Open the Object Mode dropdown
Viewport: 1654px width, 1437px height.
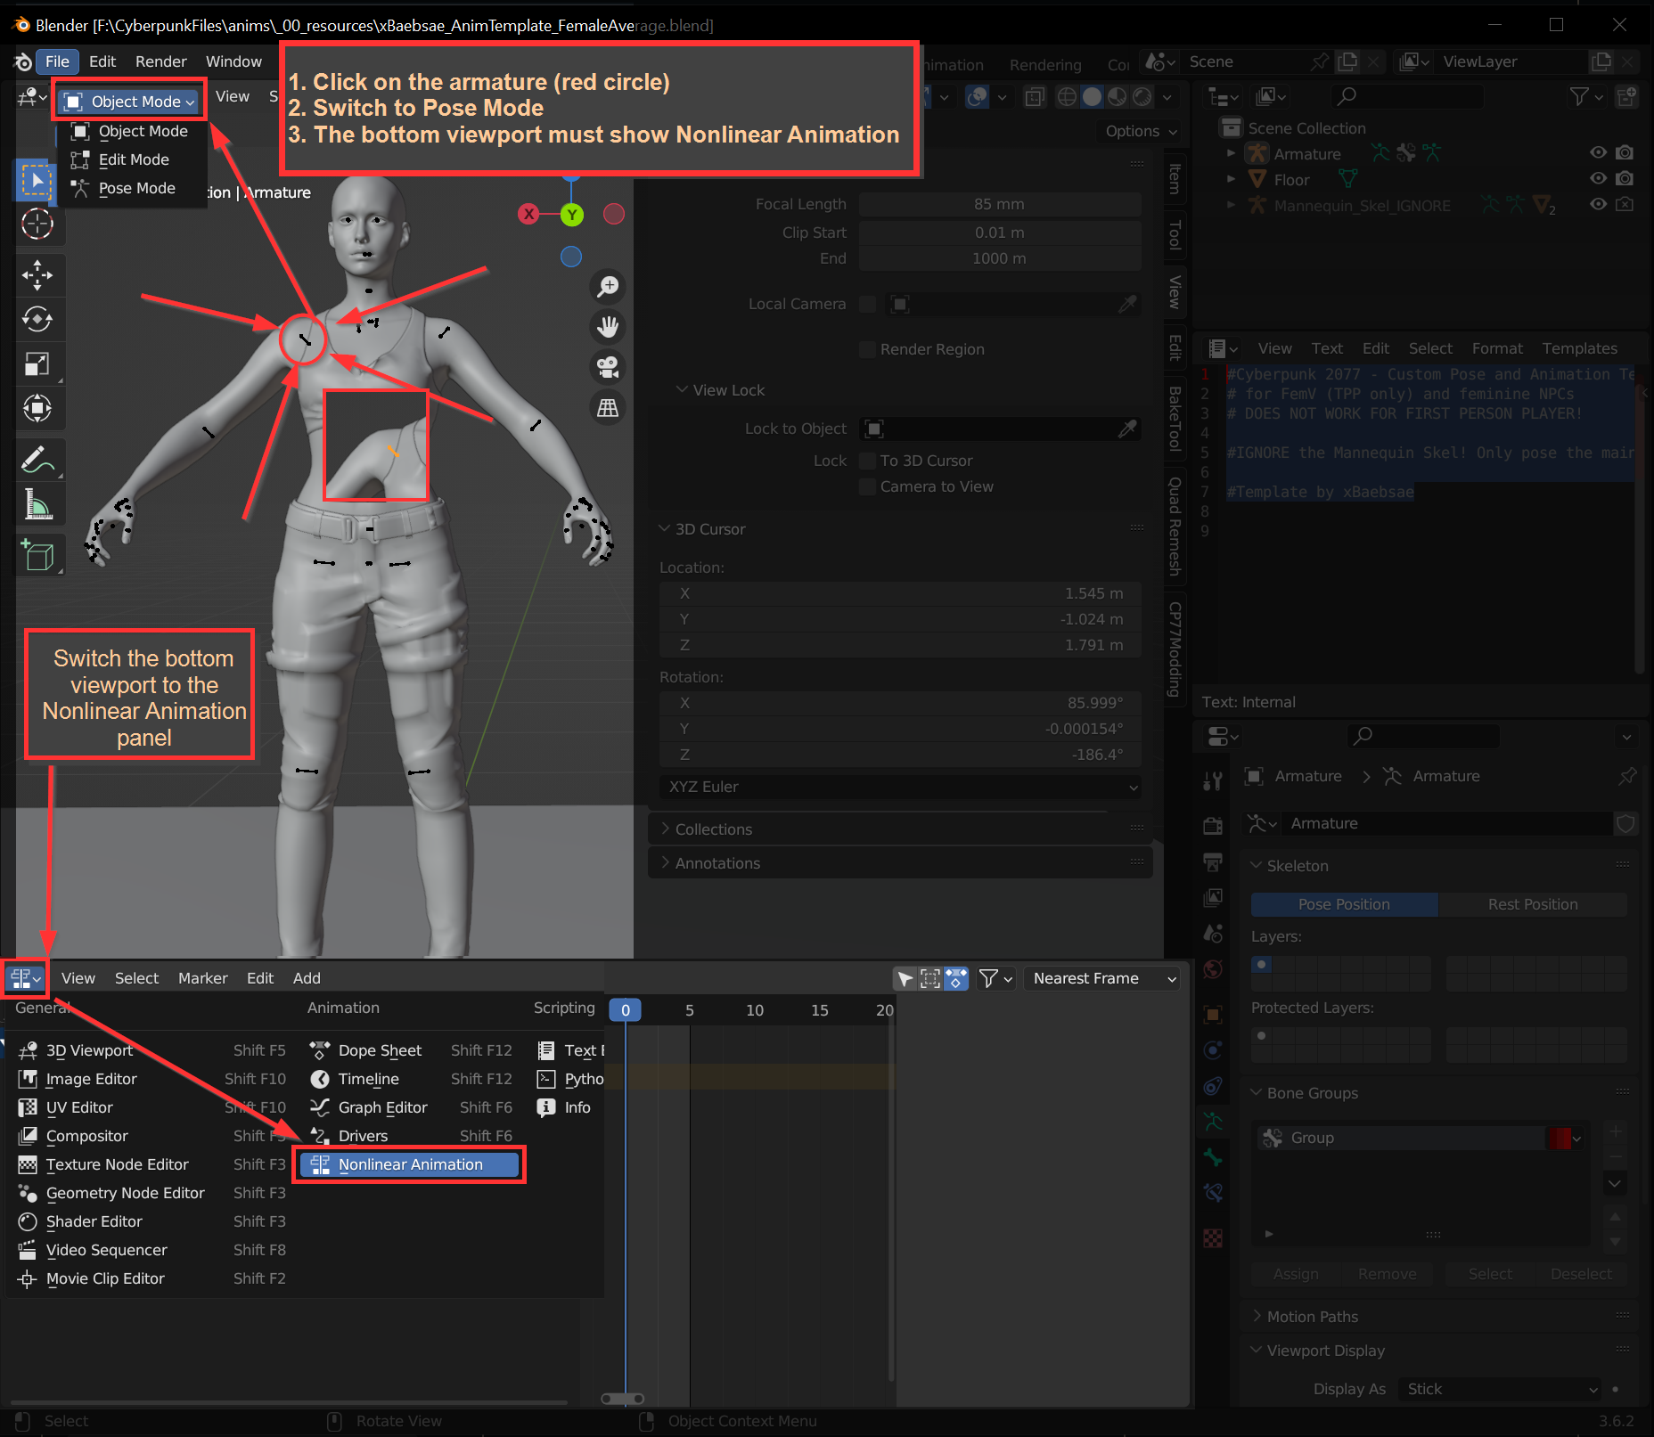tap(130, 102)
